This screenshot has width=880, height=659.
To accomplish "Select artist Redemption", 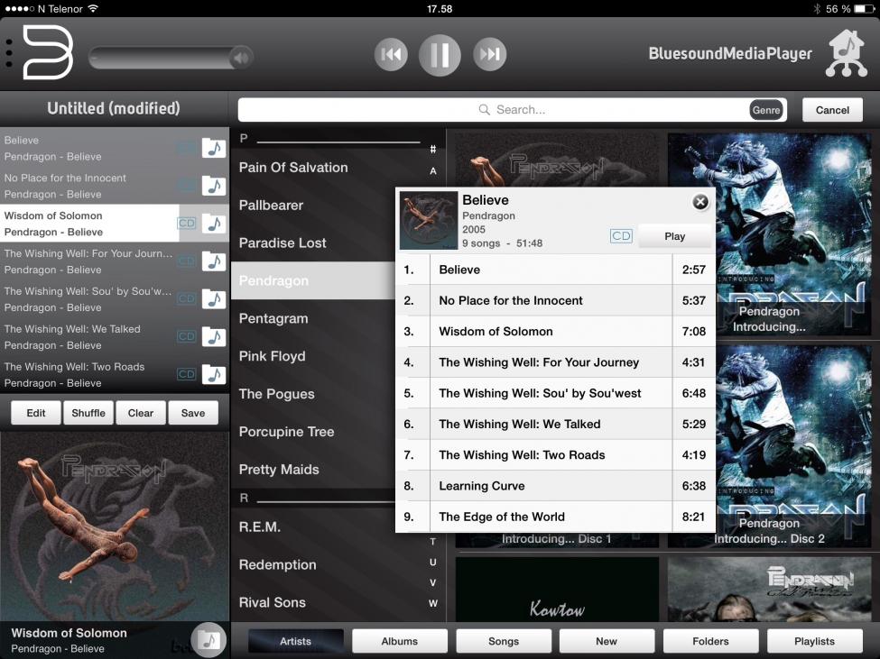I will (x=277, y=564).
